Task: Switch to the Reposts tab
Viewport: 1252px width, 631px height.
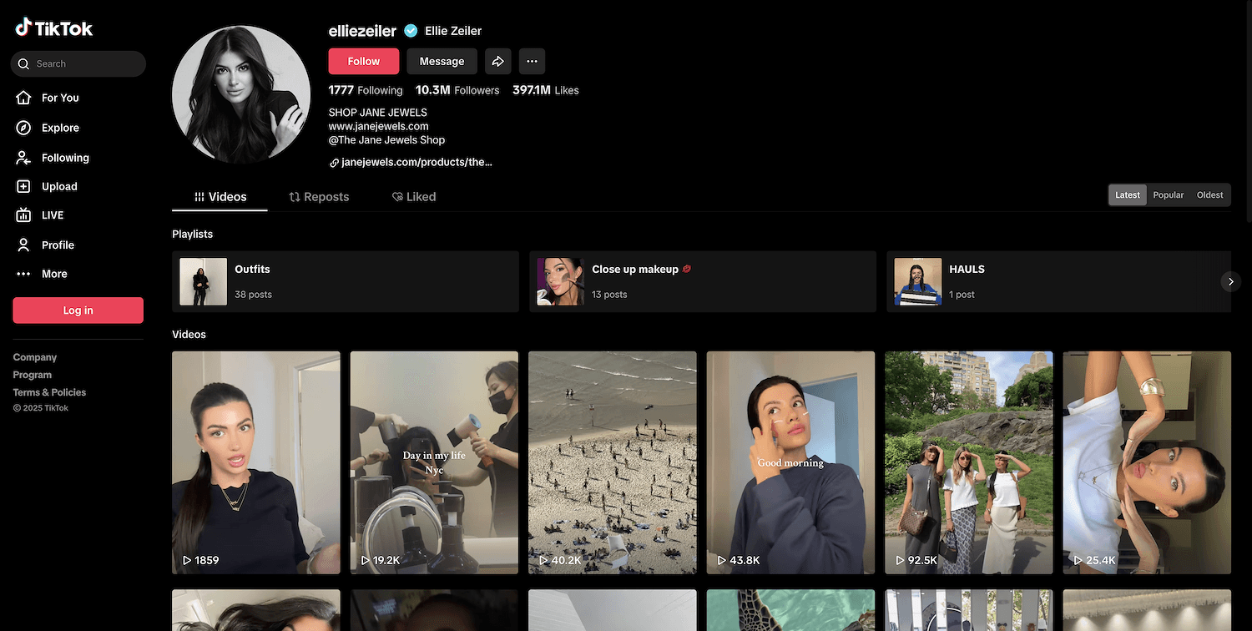Action: [x=319, y=197]
